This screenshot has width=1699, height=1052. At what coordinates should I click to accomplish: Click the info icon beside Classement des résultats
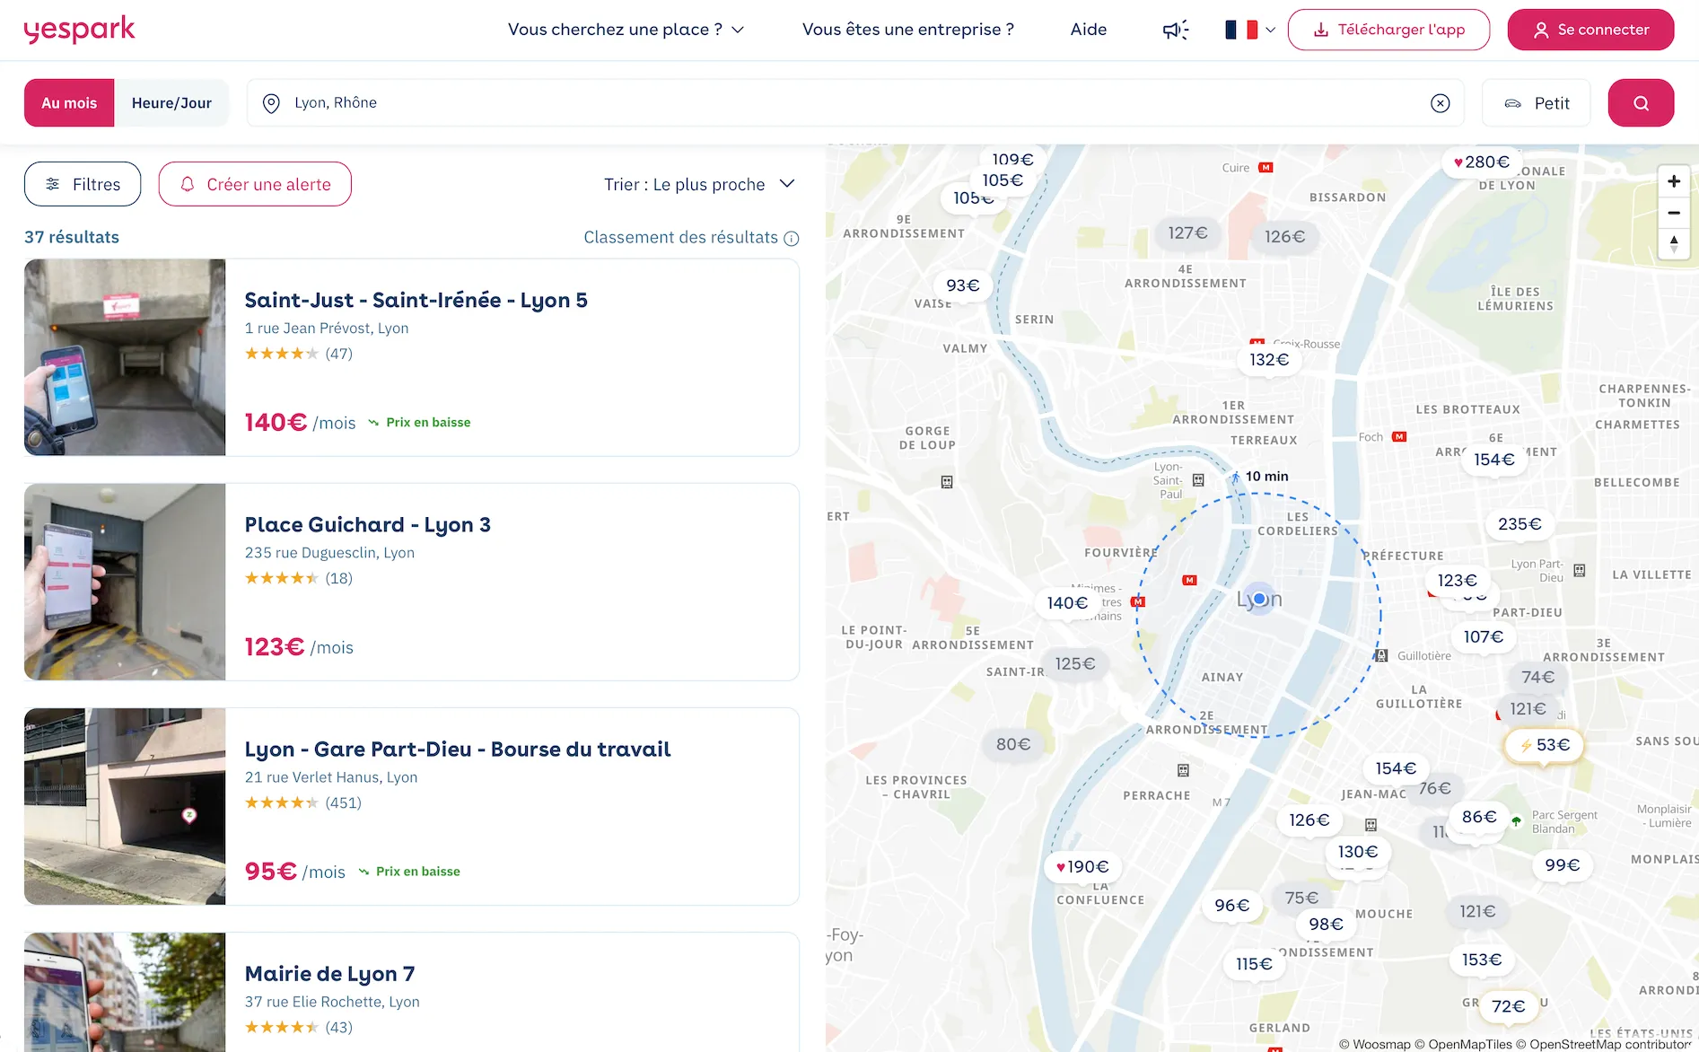[x=791, y=238]
